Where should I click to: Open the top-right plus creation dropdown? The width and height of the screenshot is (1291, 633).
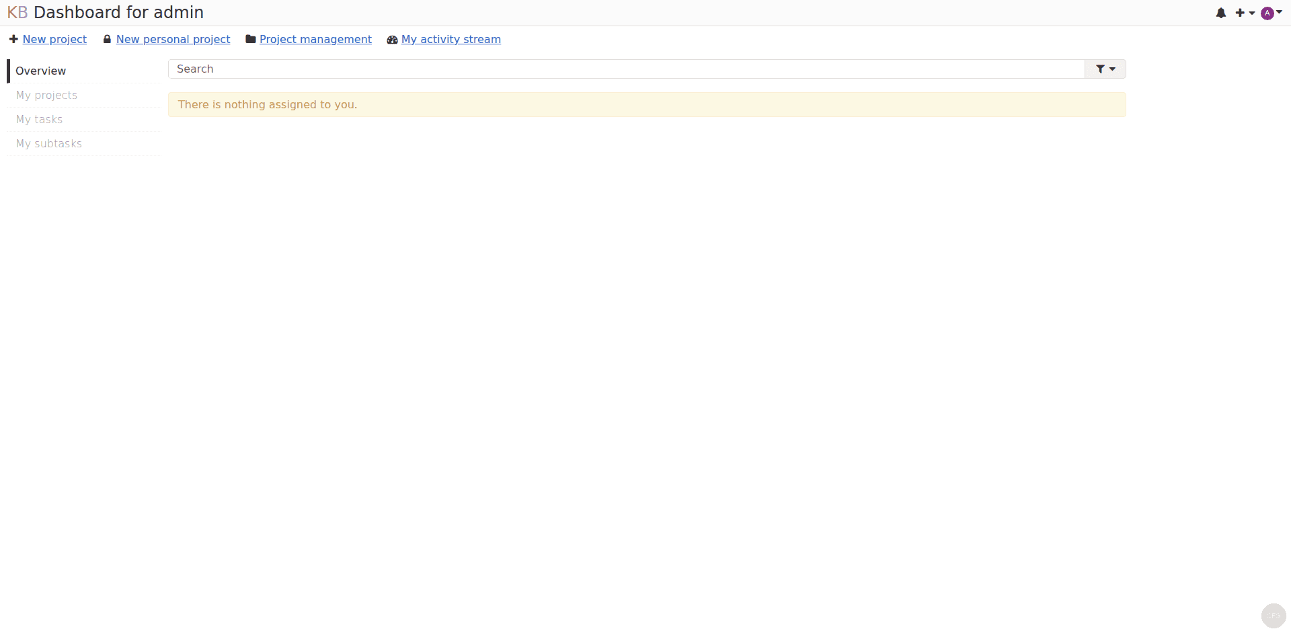1244,13
